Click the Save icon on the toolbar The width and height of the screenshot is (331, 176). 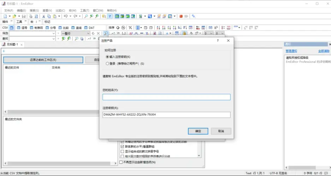coord(24,16)
